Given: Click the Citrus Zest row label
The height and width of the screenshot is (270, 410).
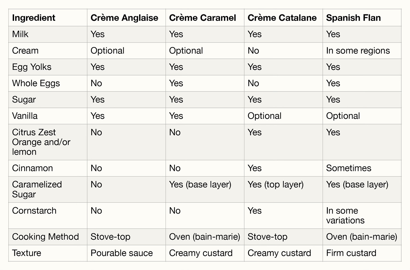Looking at the screenshot, I should [41, 142].
